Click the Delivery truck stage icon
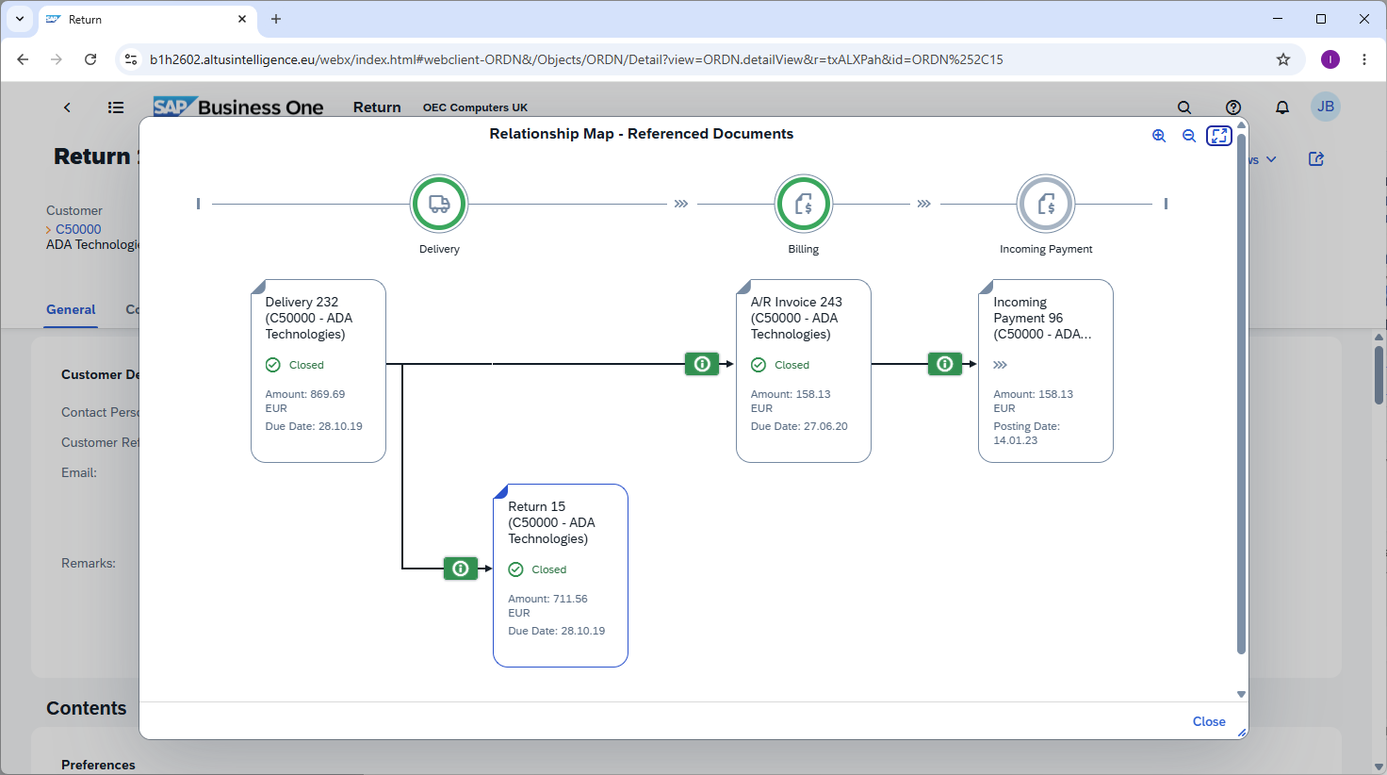 (439, 204)
